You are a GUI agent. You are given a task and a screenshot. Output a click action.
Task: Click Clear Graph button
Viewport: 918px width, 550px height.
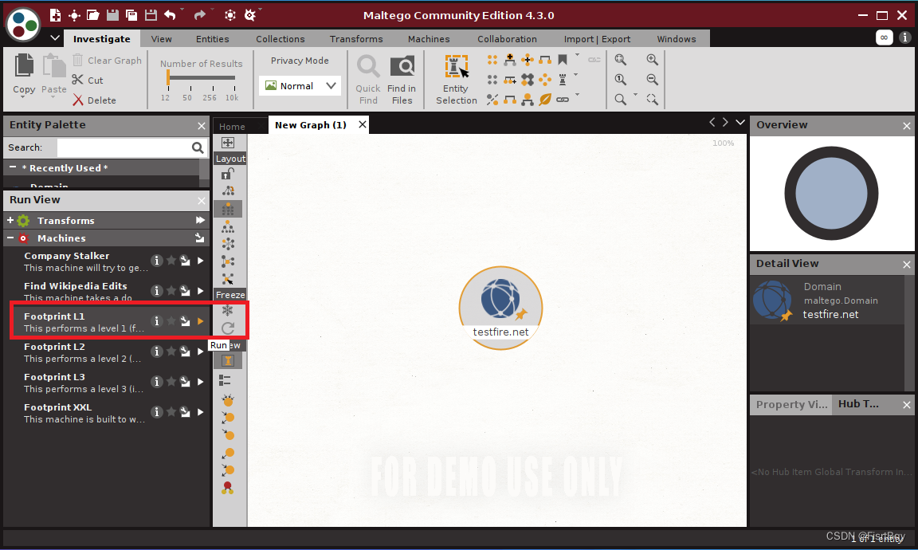click(x=107, y=61)
